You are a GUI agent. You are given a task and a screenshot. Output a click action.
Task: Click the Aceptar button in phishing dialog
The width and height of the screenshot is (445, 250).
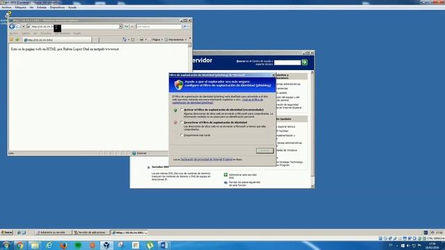(x=265, y=151)
